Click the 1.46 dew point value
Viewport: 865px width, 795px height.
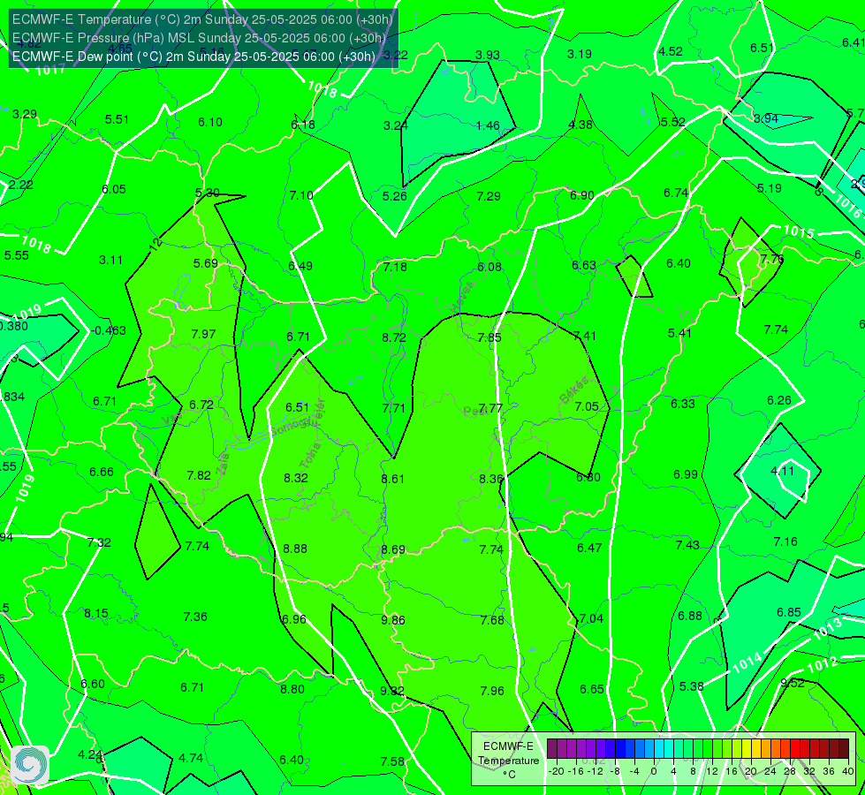tap(488, 125)
